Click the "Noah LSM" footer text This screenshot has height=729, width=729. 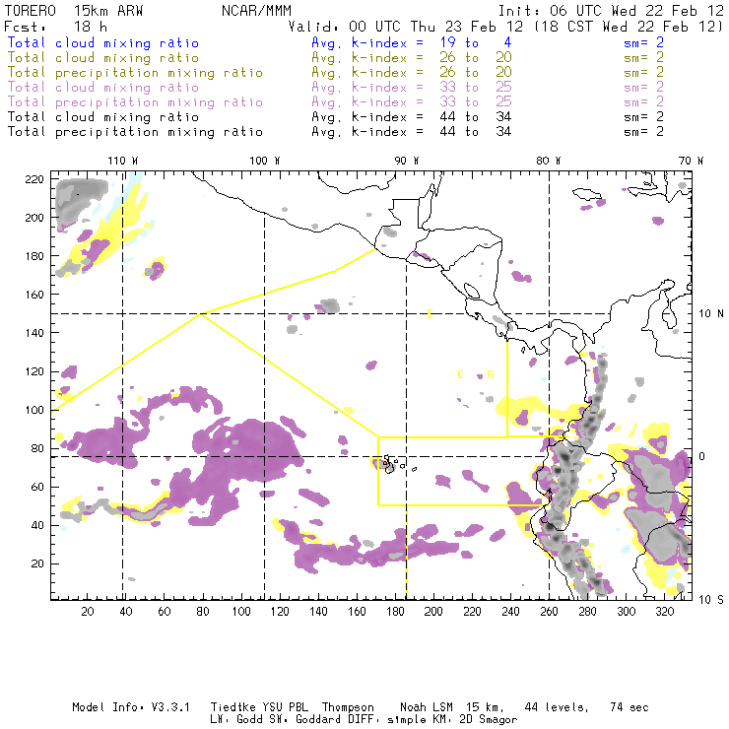(x=427, y=707)
